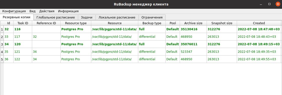Sort by the Task ID column header
Image resolution: width=282 pixels, height=95 pixels.
pyautogui.click(x=23, y=23)
